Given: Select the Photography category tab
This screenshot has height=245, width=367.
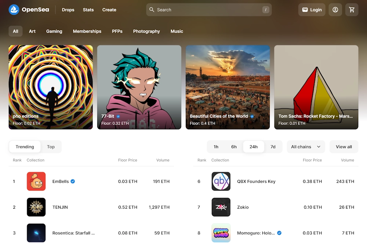Looking at the screenshot, I should [146, 31].
